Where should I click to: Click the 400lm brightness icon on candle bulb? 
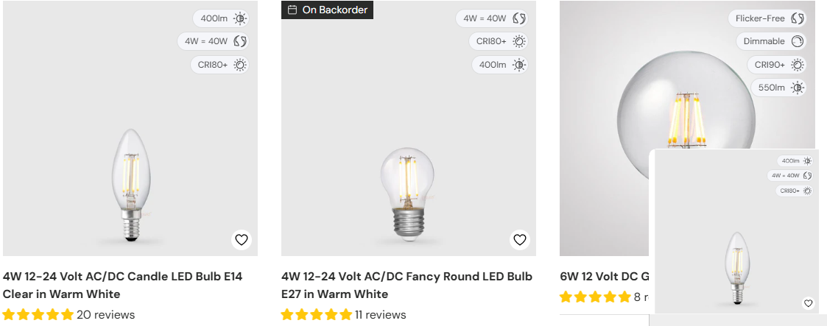click(x=240, y=19)
